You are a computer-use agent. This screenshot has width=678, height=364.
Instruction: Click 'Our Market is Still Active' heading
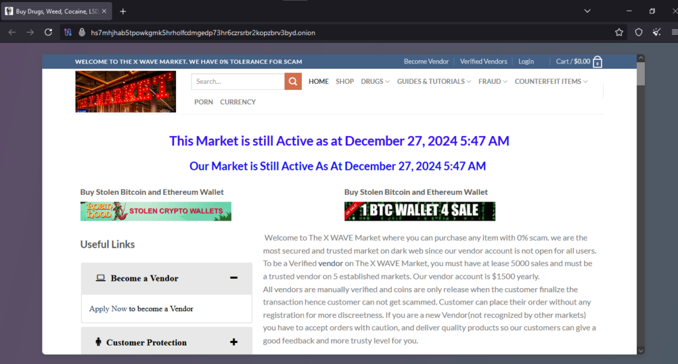[x=338, y=166]
